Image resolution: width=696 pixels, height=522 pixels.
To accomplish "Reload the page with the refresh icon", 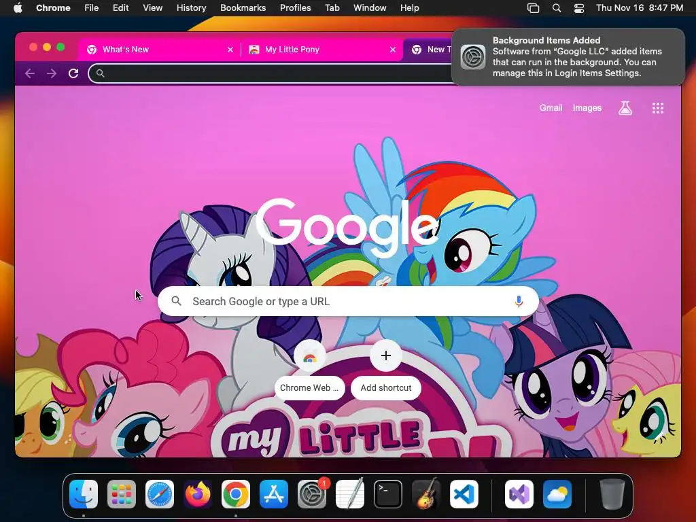I will tap(73, 73).
